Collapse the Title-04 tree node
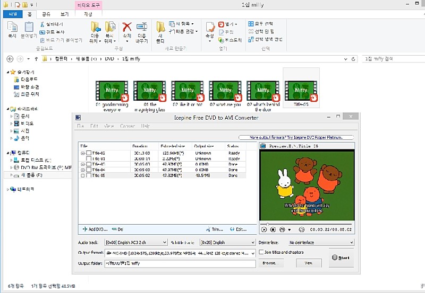Image resolution: width=425 pixels, height=293 pixels. 83,170
